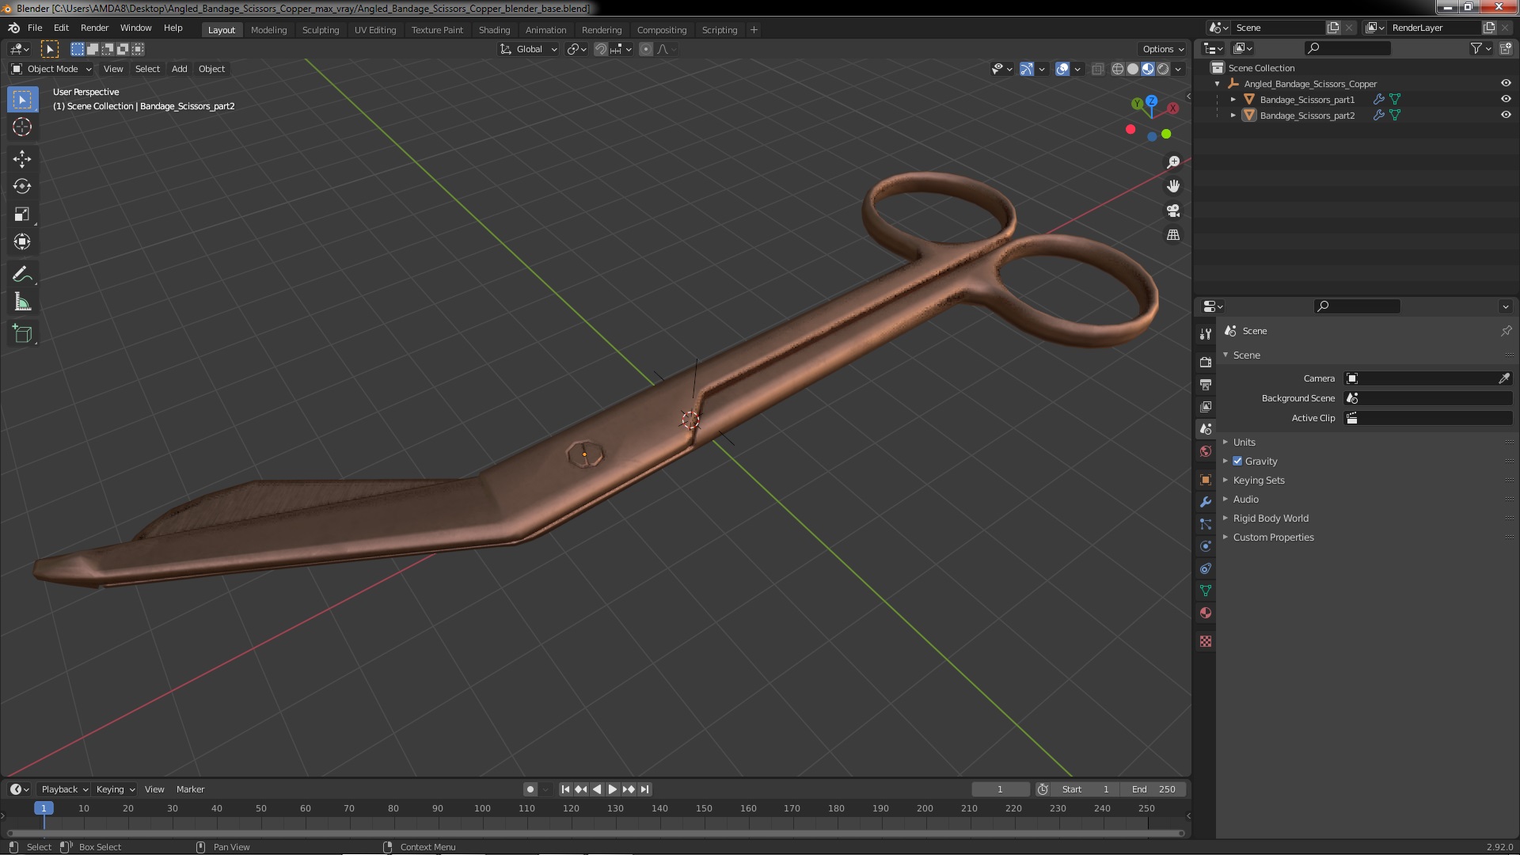Open Render properties tab
Screen dimensions: 1520x855
pyautogui.click(x=1206, y=362)
